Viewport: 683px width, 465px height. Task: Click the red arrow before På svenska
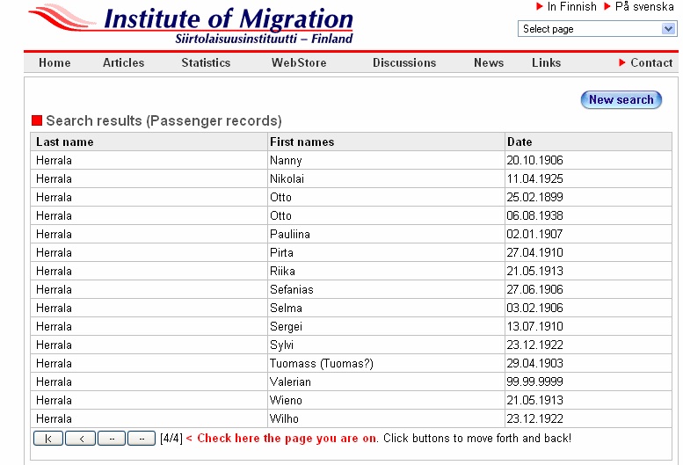[x=607, y=7]
